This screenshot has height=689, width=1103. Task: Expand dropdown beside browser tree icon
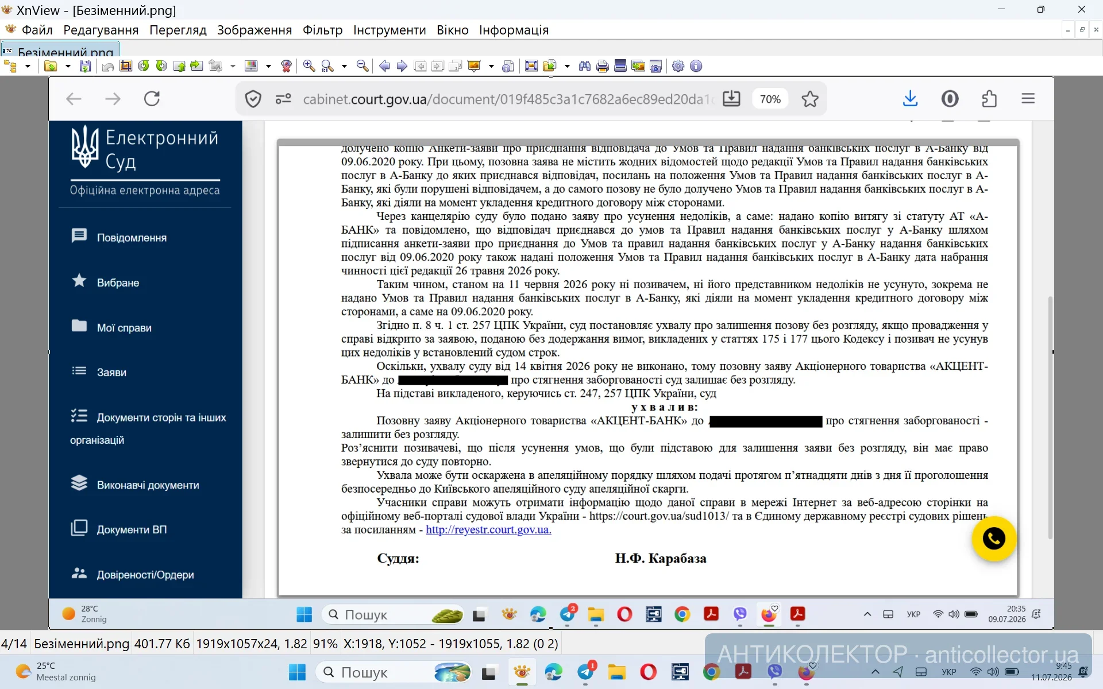(x=28, y=66)
